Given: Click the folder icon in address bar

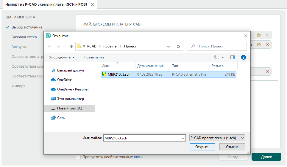Looking at the screenshot, I should tap(79, 46).
